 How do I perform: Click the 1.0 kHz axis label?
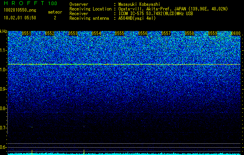[x=3, y=70]
